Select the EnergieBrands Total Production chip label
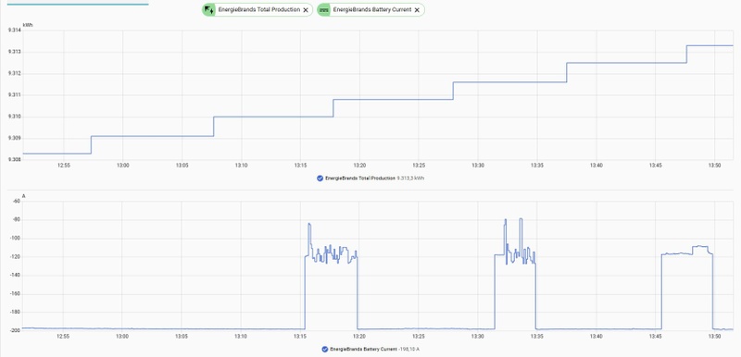Screen dimensions: 741x357 (258, 10)
